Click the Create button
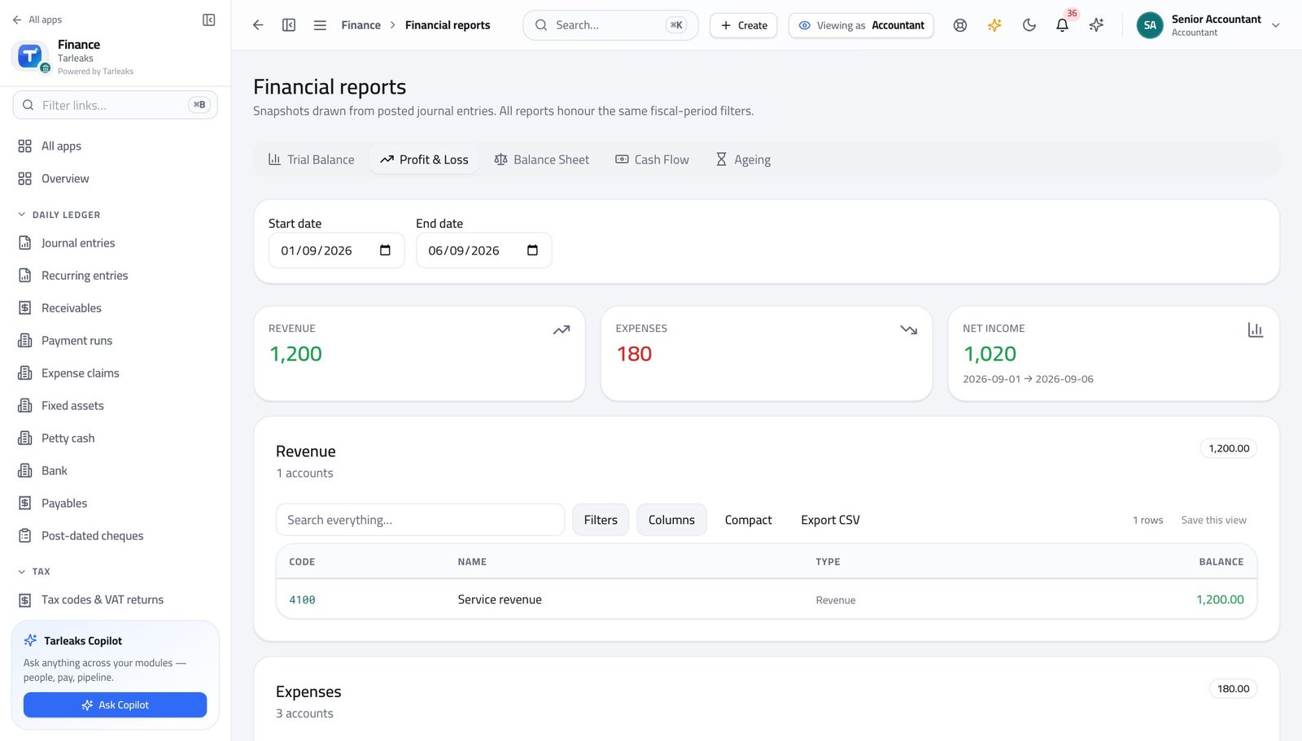 744,25
